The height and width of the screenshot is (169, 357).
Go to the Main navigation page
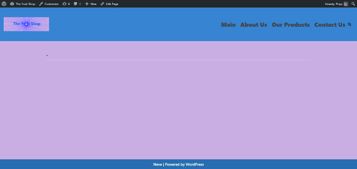(228, 25)
